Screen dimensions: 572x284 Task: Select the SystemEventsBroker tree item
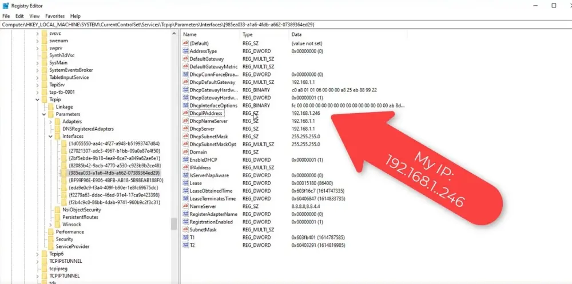click(71, 70)
